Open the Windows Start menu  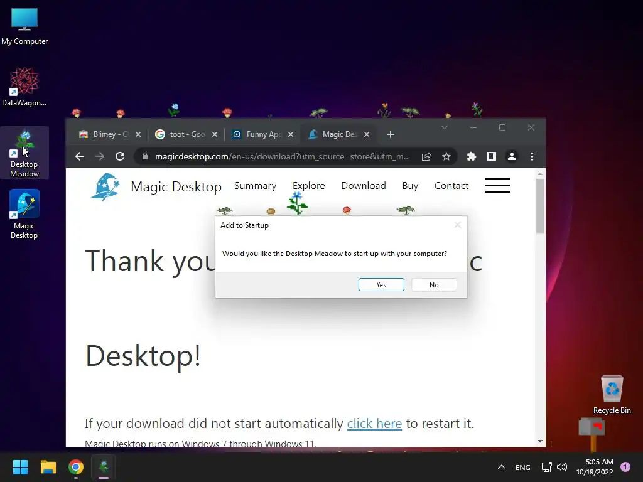pos(20,467)
